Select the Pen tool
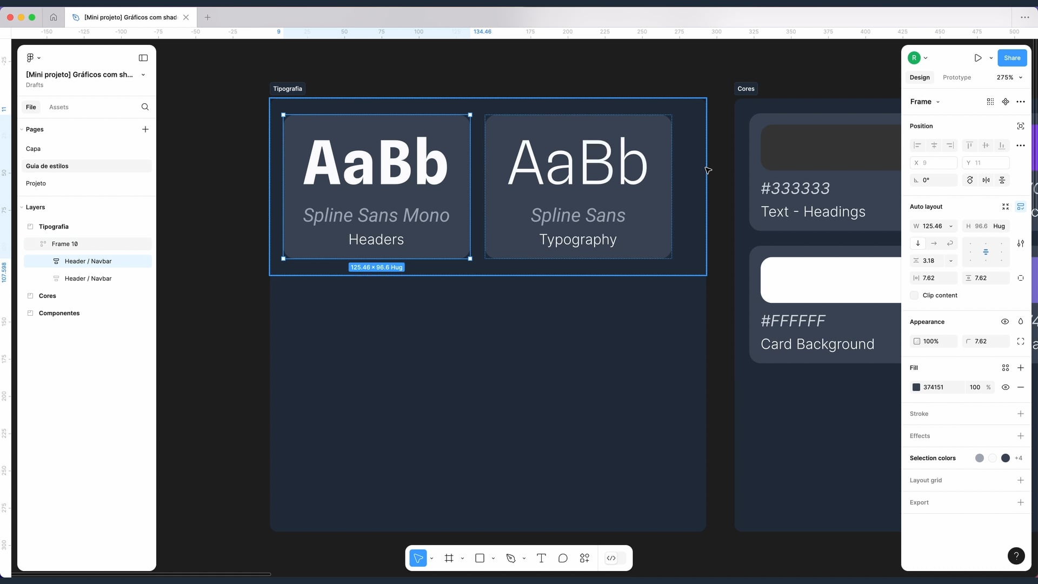Viewport: 1038px width, 584px height. click(x=511, y=558)
